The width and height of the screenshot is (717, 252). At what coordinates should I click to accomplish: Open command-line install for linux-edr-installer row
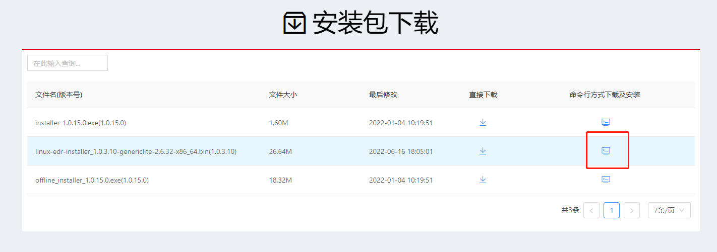click(606, 151)
